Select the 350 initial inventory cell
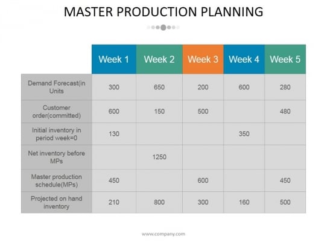 244,133
